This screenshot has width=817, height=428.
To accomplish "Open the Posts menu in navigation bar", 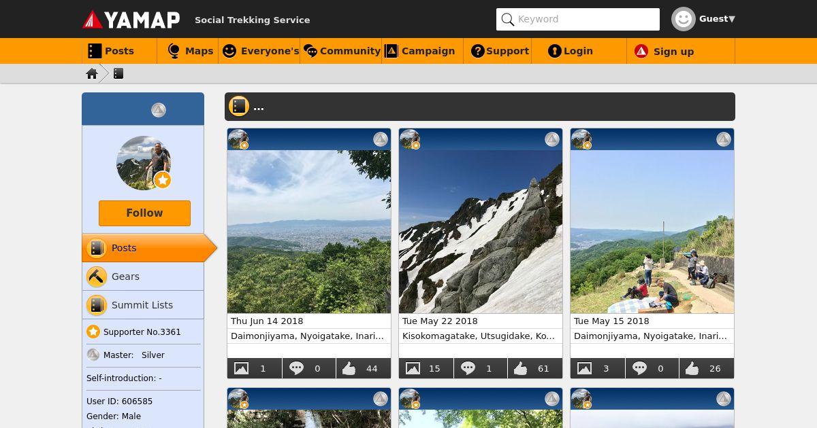I will tap(119, 51).
